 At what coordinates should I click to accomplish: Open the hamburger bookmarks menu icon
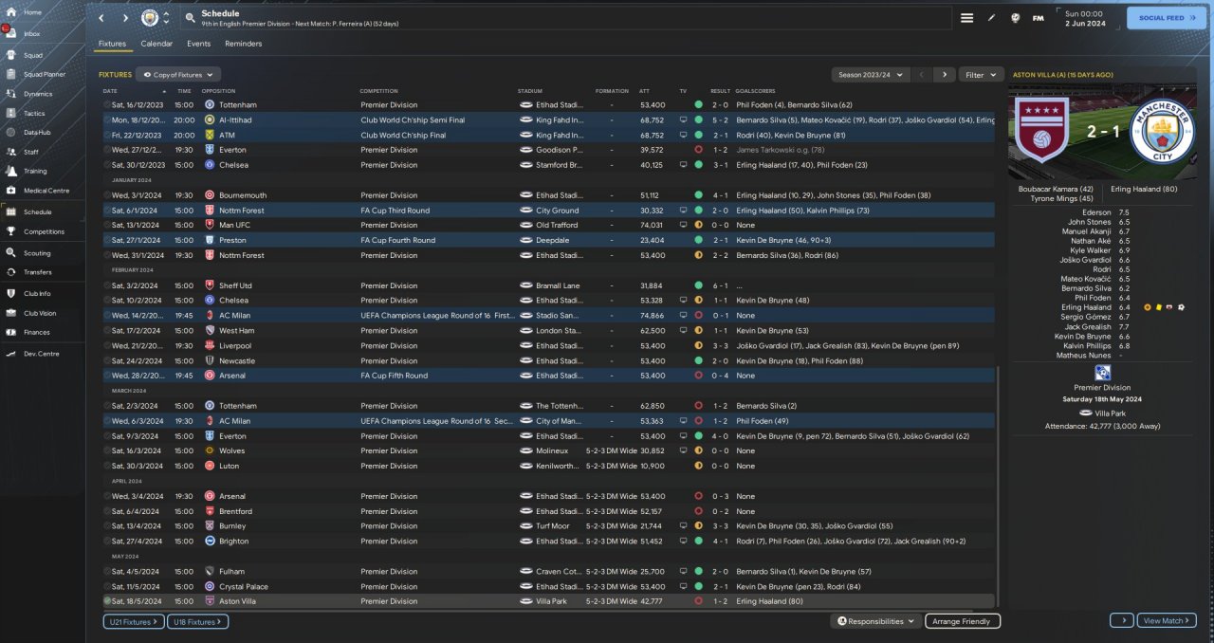[x=966, y=18]
